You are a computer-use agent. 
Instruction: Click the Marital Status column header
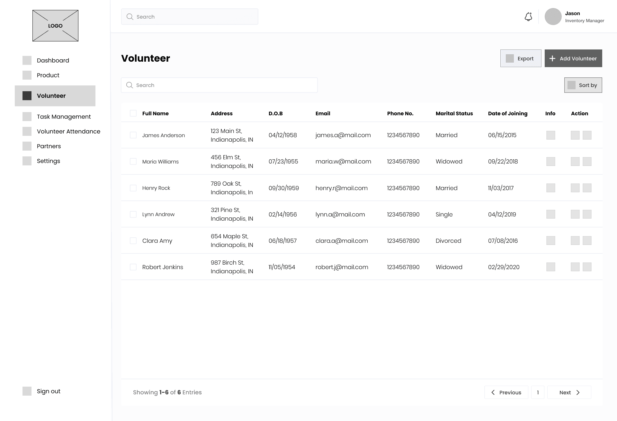pos(454,113)
